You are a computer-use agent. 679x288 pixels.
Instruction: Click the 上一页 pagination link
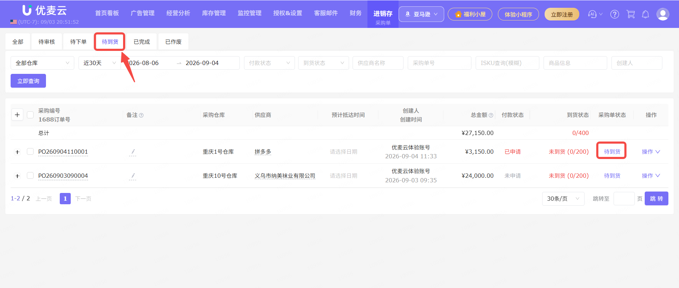point(44,199)
